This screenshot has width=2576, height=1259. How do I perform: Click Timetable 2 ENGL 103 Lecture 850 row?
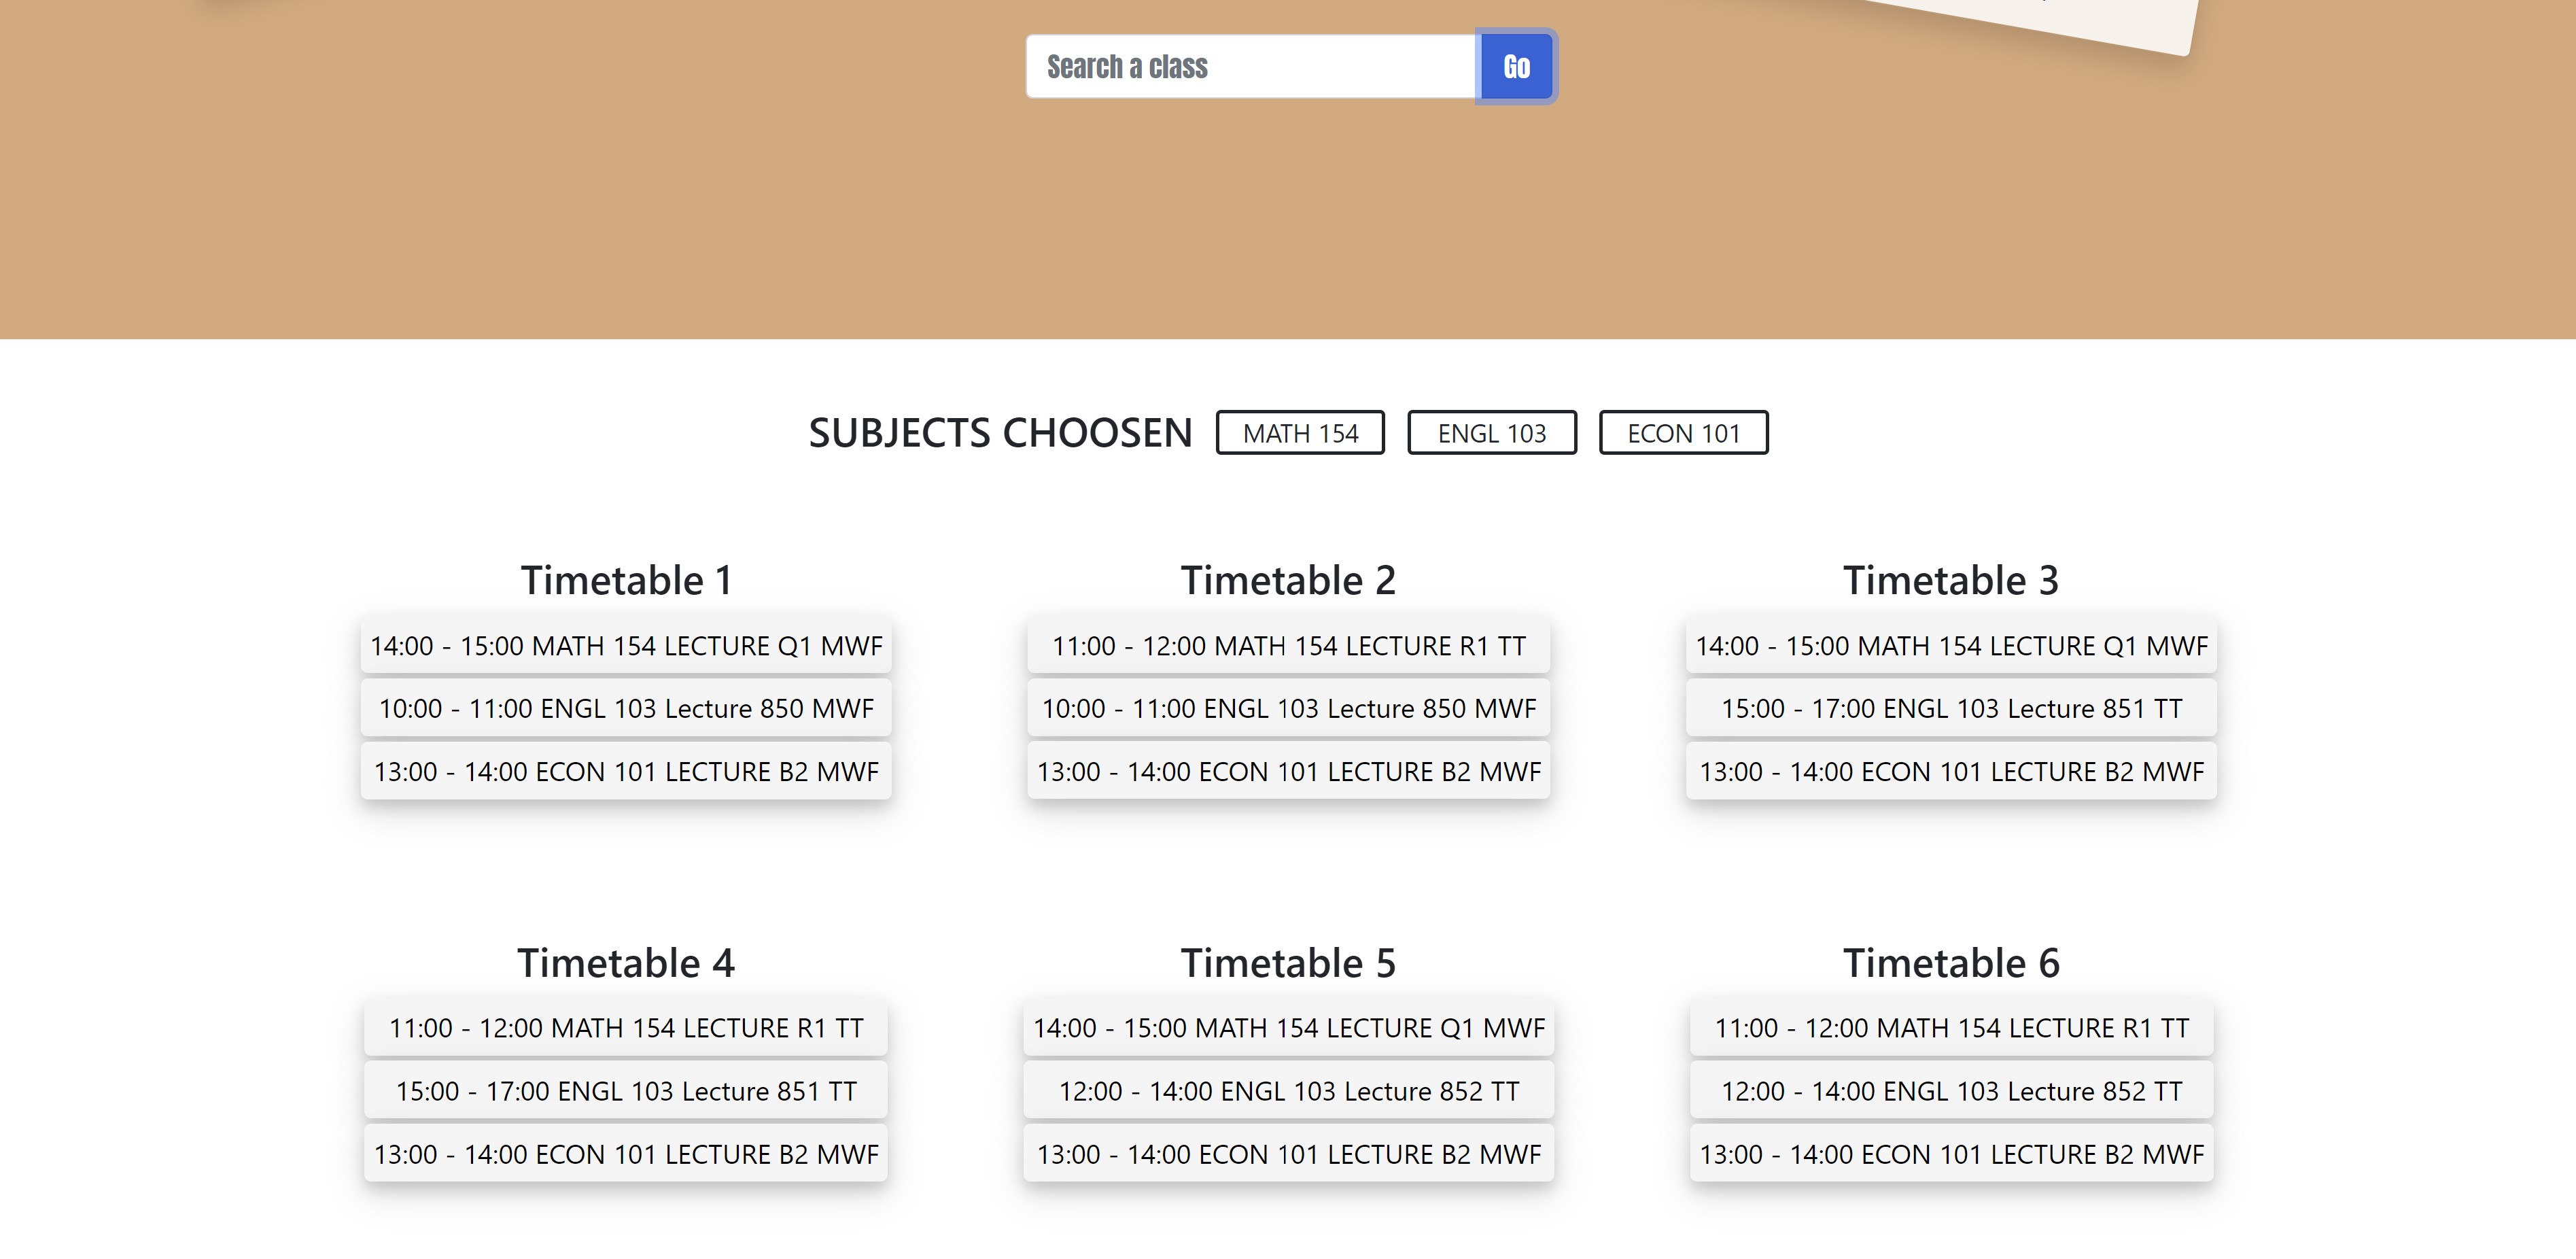tap(1288, 709)
